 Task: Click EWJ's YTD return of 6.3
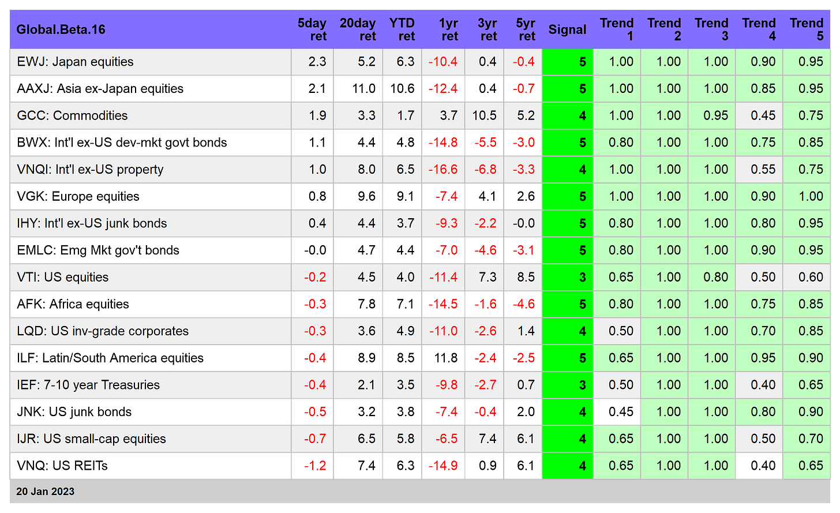pyautogui.click(x=406, y=62)
